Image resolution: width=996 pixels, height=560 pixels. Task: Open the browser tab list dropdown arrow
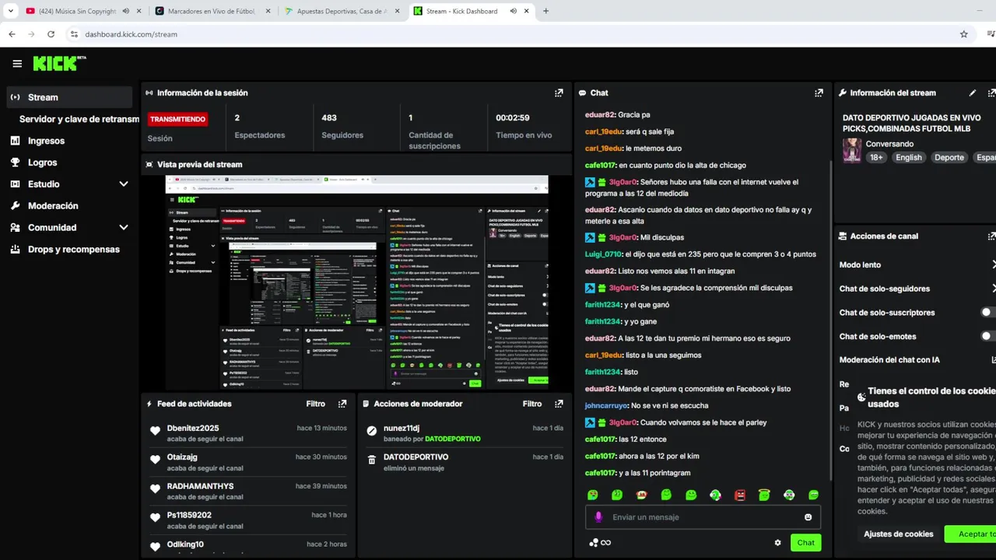pos(11,11)
